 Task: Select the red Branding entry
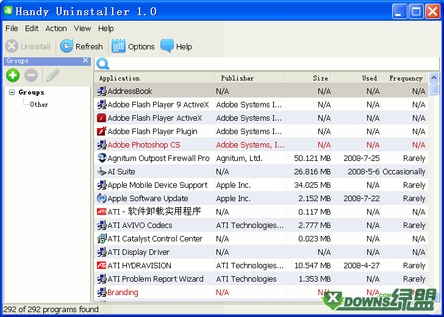(x=261, y=292)
